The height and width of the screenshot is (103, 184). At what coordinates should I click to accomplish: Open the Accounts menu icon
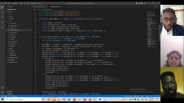coord(3,88)
